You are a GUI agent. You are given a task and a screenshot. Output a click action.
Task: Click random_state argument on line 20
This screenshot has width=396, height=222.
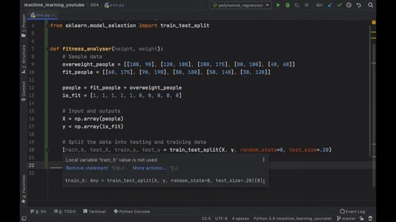(259, 150)
